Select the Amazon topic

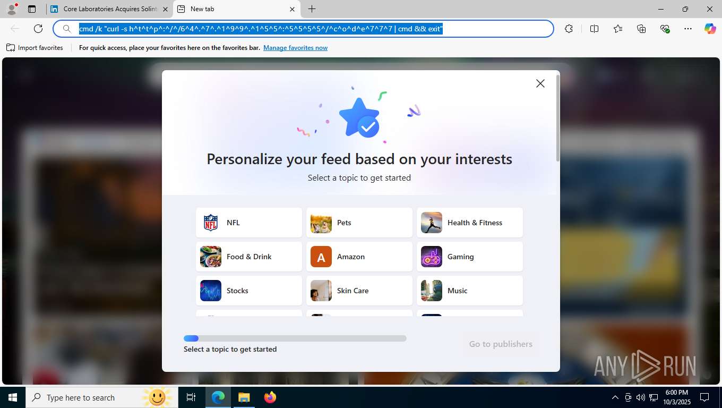pyautogui.click(x=359, y=257)
